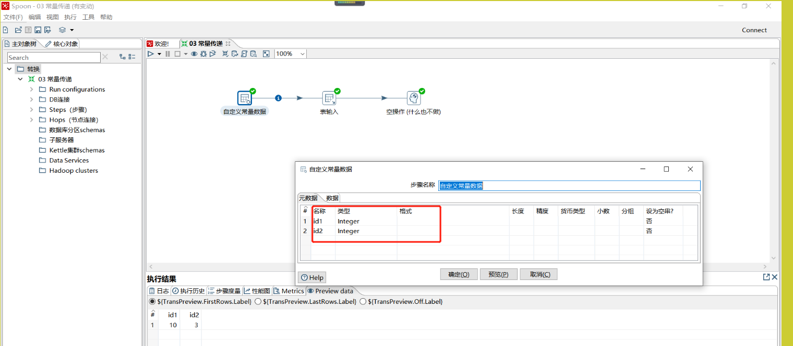This screenshot has height=346, width=793.
Task: Click the 确定(O) button
Action: click(459, 274)
